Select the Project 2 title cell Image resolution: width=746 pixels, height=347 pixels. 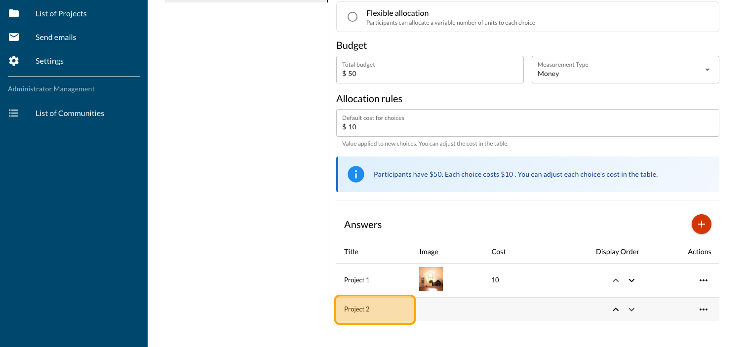[x=375, y=309]
